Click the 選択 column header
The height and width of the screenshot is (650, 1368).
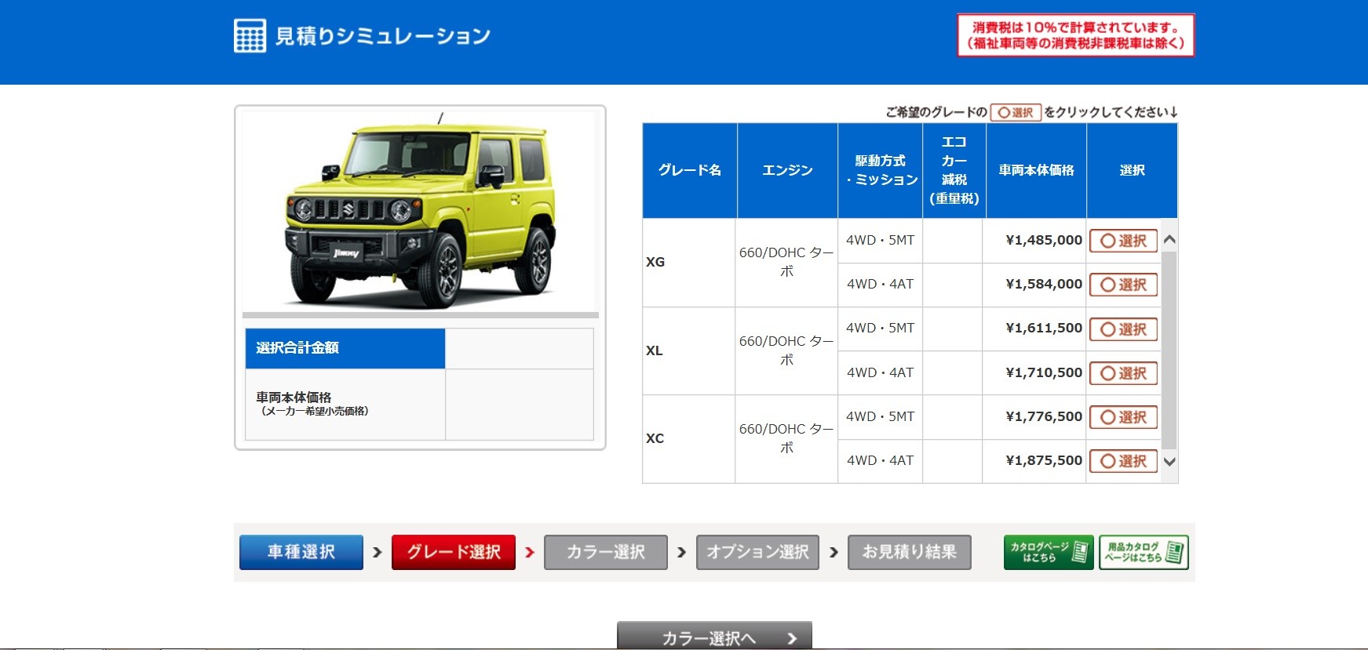(x=1132, y=170)
